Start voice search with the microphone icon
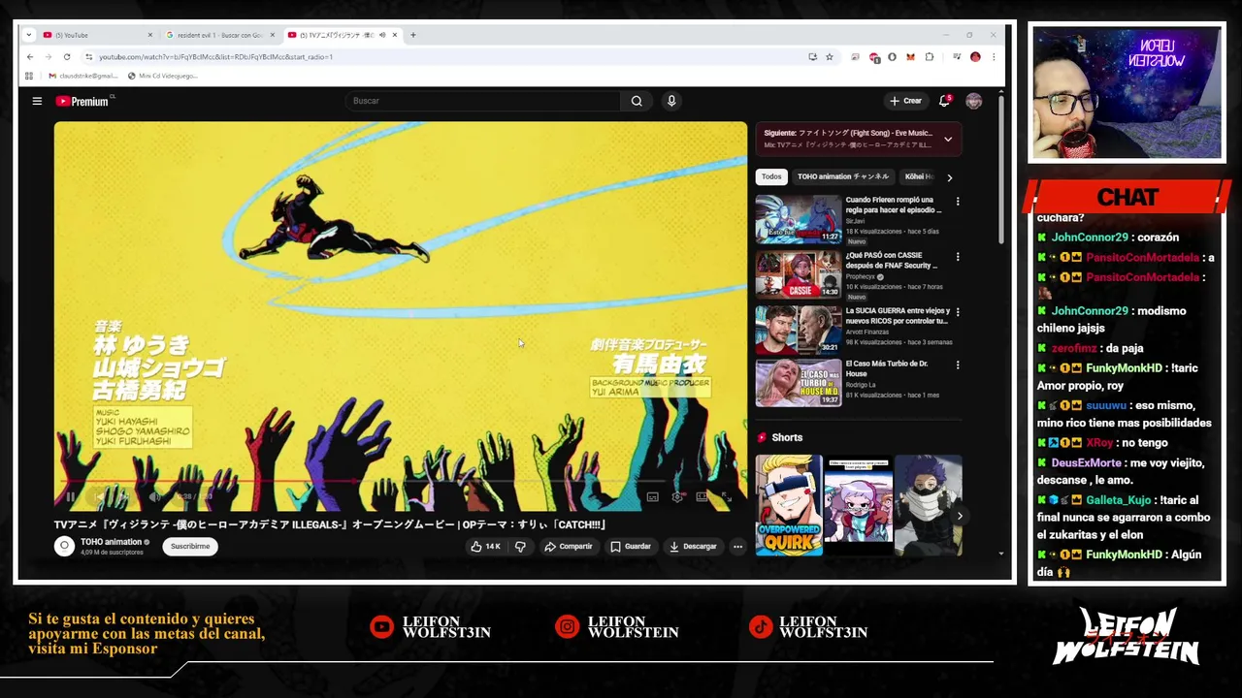 click(x=671, y=101)
